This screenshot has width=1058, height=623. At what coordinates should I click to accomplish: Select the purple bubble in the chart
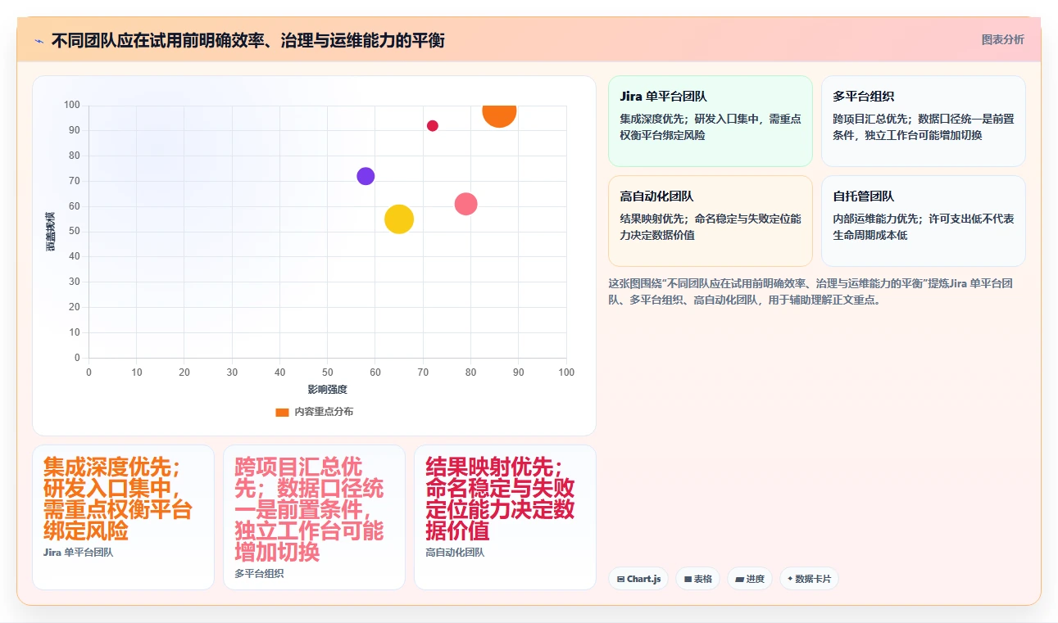click(x=366, y=176)
